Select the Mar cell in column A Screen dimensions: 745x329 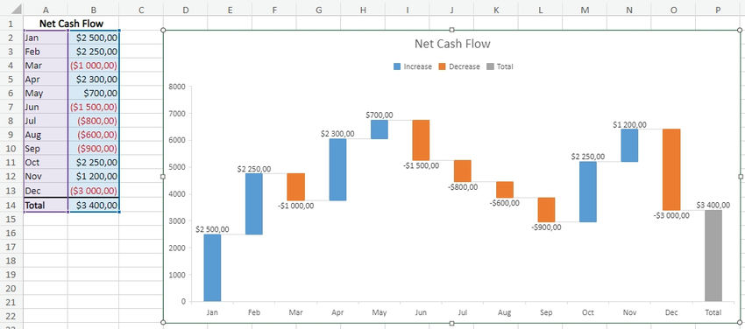46,65
